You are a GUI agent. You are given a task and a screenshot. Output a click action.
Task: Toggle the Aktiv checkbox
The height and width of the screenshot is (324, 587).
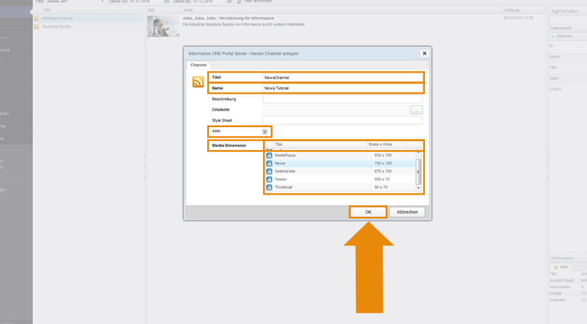click(x=265, y=132)
